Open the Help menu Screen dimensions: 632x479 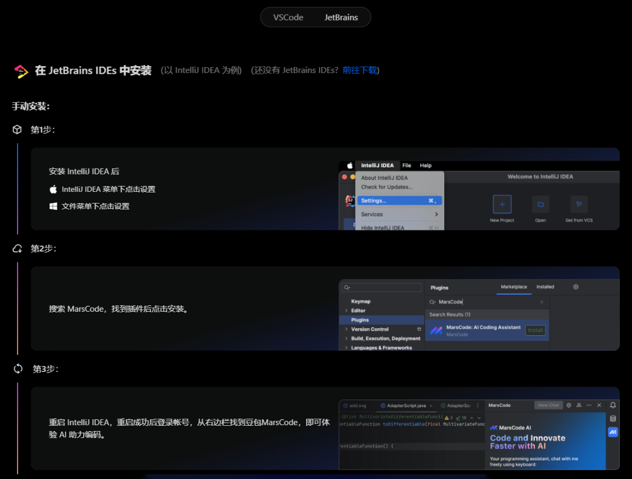coord(425,166)
